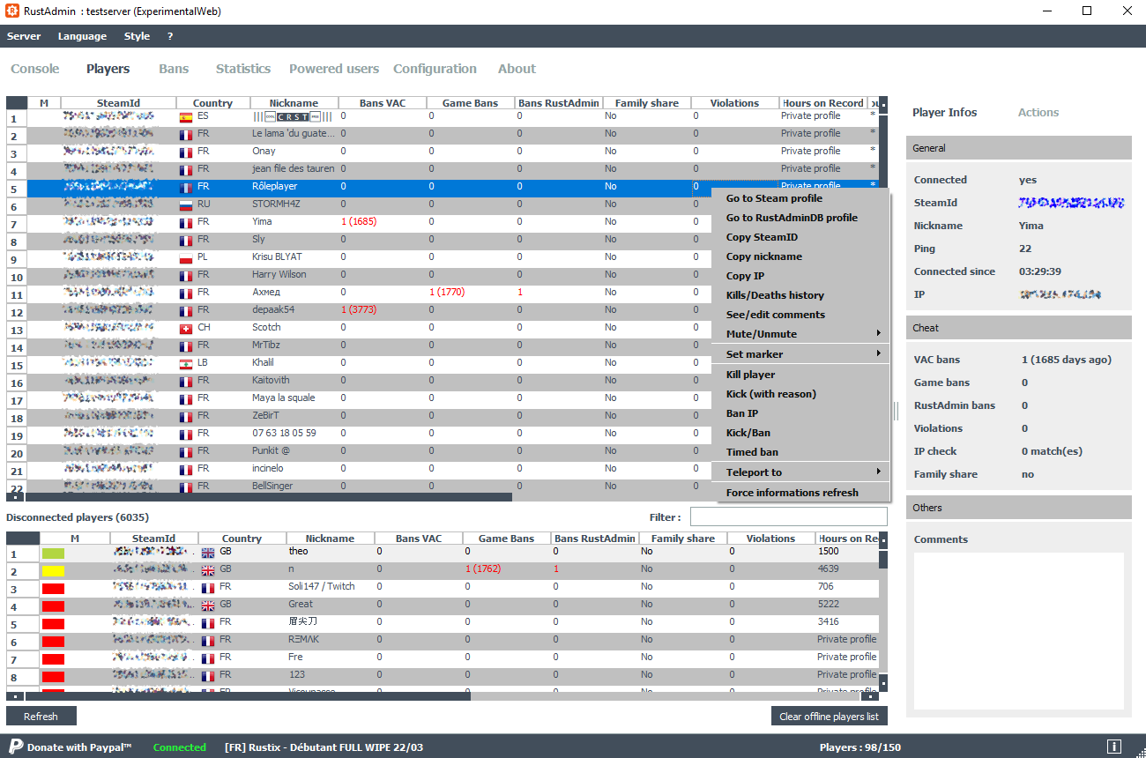Click the UK flag beside Great
The image size is (1146, 758).
point(208,605)
